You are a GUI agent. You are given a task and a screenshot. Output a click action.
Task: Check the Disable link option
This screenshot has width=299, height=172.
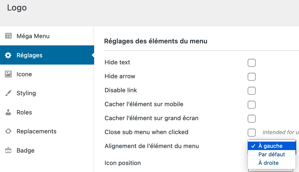point(251,91)
